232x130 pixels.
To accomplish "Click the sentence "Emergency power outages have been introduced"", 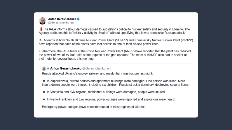I will click(94, 107).
